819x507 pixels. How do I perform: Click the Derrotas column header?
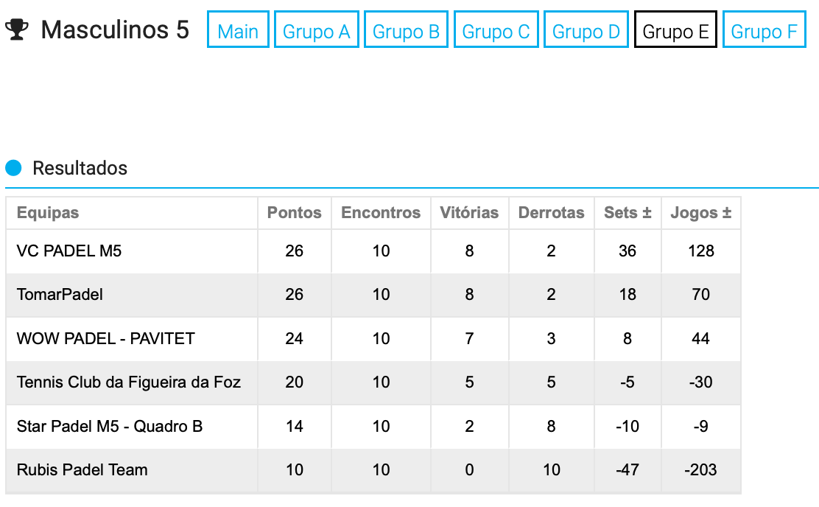click(551, 213)
